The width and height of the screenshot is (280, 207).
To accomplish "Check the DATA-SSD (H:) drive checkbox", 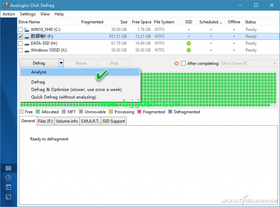I will (x=20, y=43).
